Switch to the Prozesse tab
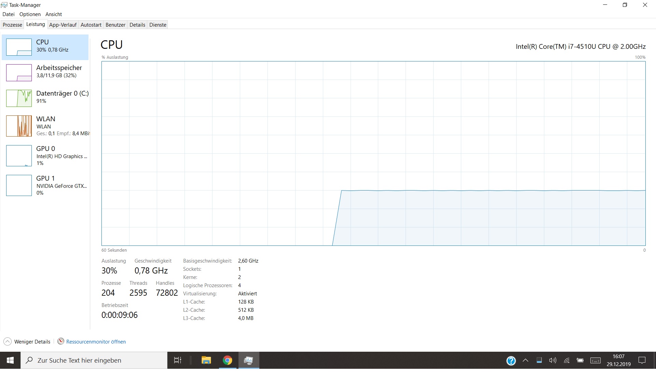This screenshot has width=656, height=392. pos(12,25)
